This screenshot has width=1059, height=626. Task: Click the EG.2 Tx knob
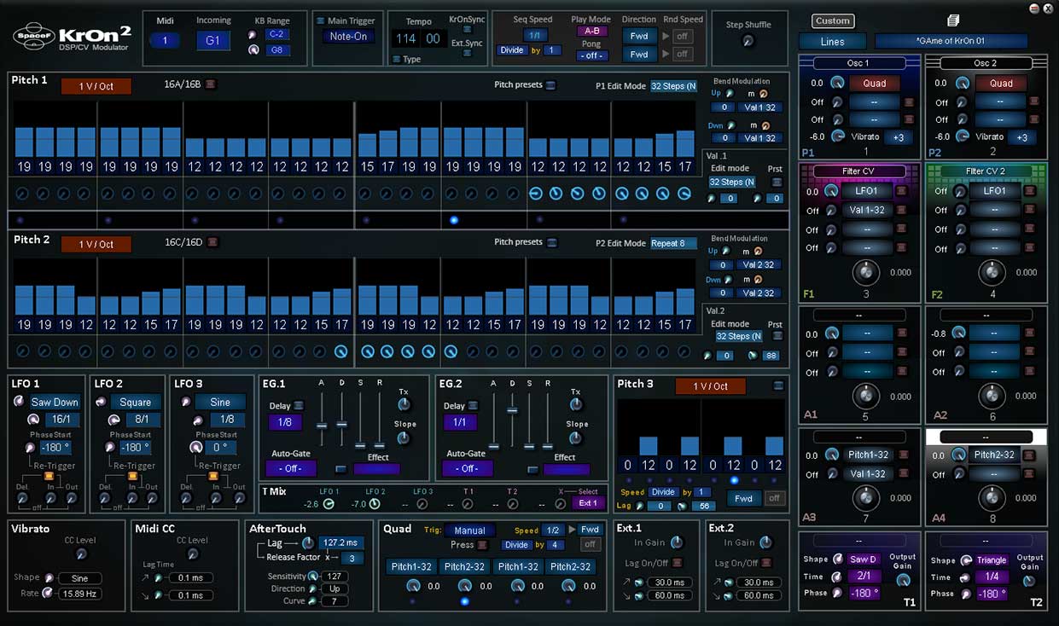(576, 405)
